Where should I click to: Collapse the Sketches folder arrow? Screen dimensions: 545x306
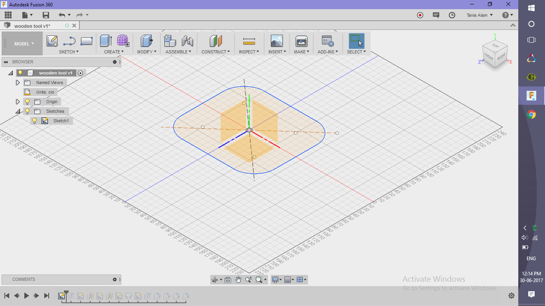tap(18, 111)
